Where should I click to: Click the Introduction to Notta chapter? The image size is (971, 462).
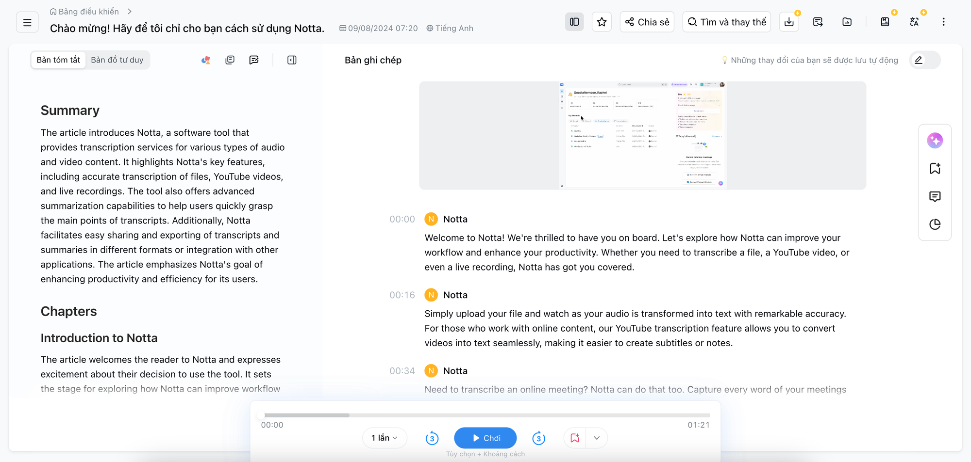(99, 338)
